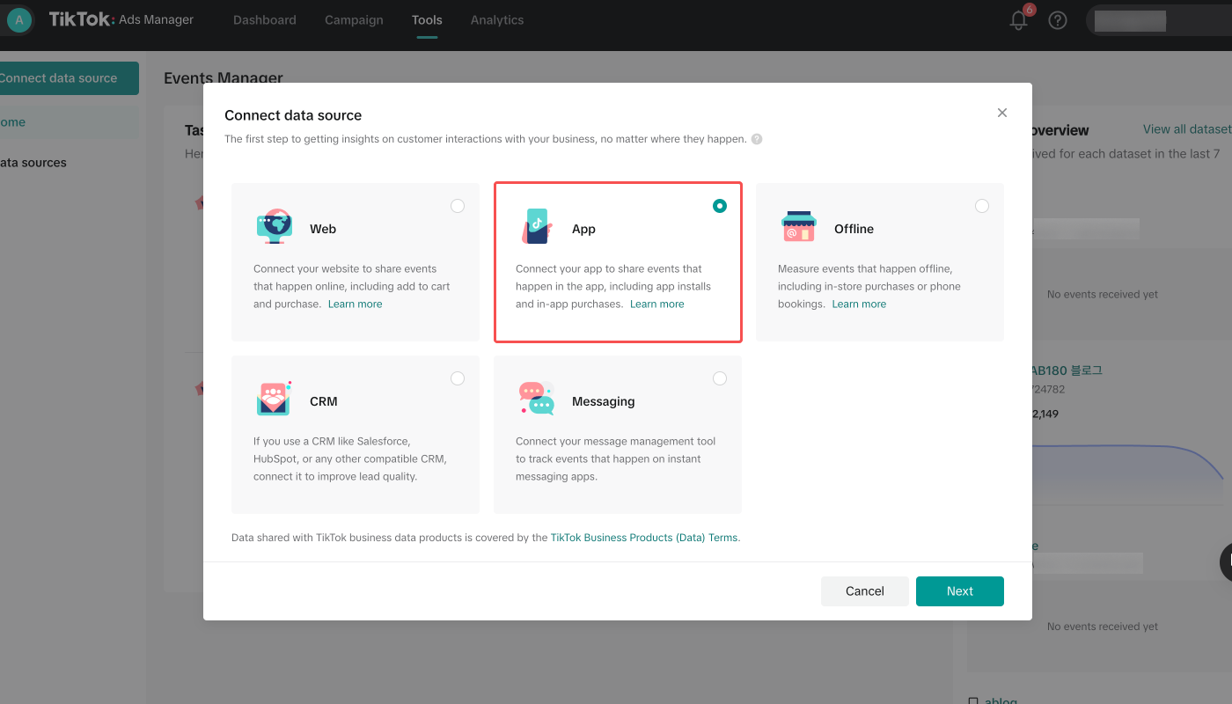Viewport: 1232px width, 704px height.
Task: Click the help question mark icon in header
Action: (1058, 20)
